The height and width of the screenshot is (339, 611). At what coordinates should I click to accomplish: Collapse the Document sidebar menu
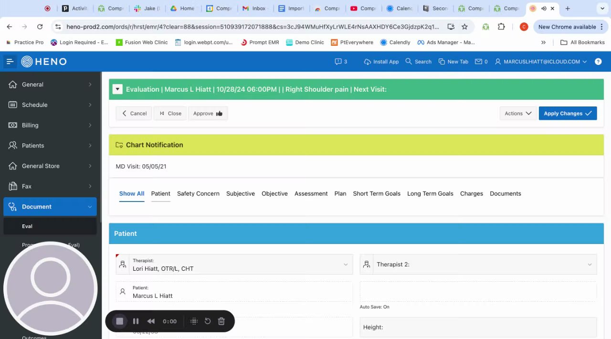50,207
